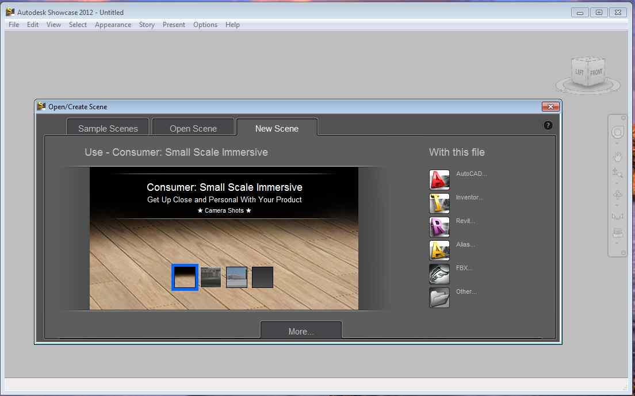This screenshot has width=635, height=396.
Task: Pick the Revit file icon
Action: point(439,226)
